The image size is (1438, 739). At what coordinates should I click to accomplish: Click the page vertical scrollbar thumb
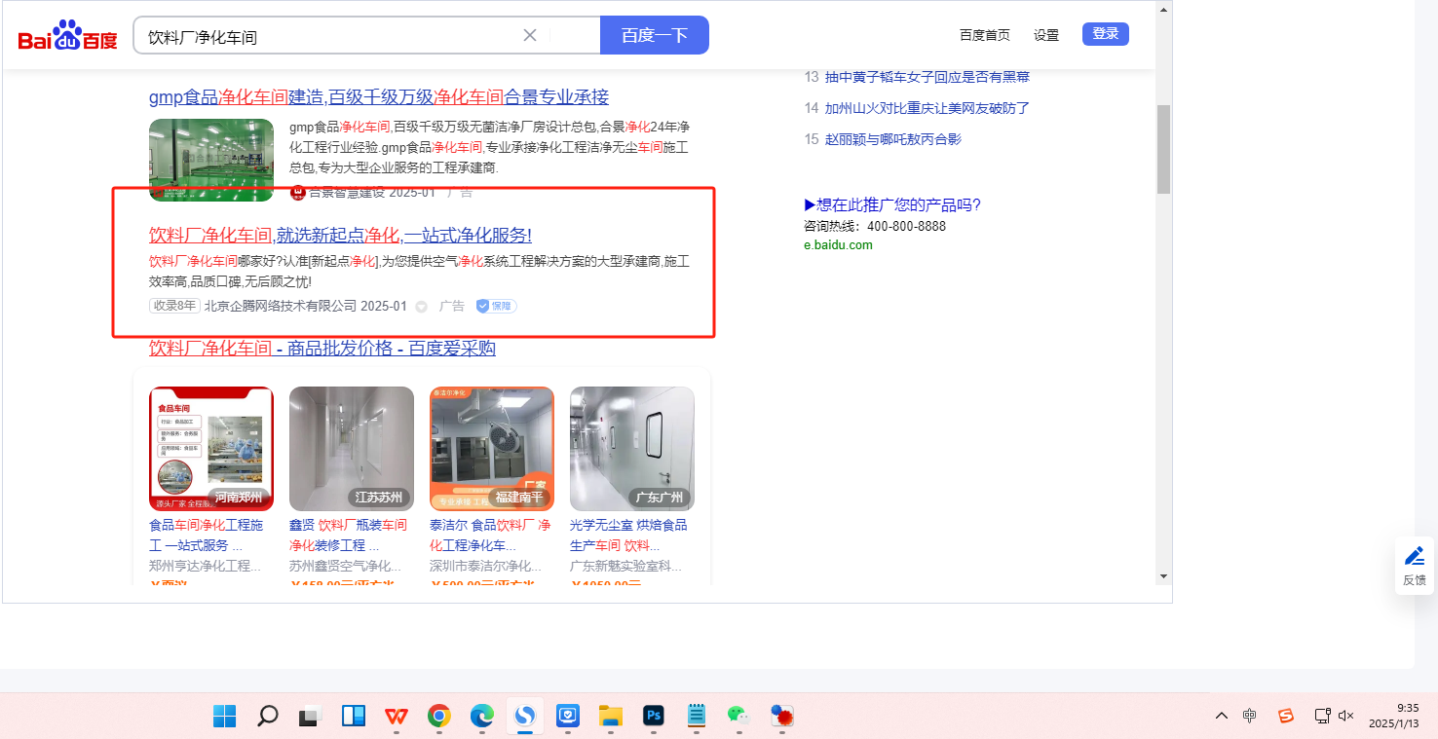click(x=1163, y=149)
